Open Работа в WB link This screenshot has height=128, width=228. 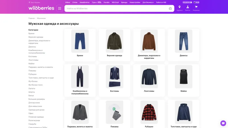pyautogui.click(x=161, y=2)
